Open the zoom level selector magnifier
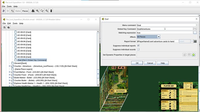Viewport: 200px width, 112px height. 42,11
